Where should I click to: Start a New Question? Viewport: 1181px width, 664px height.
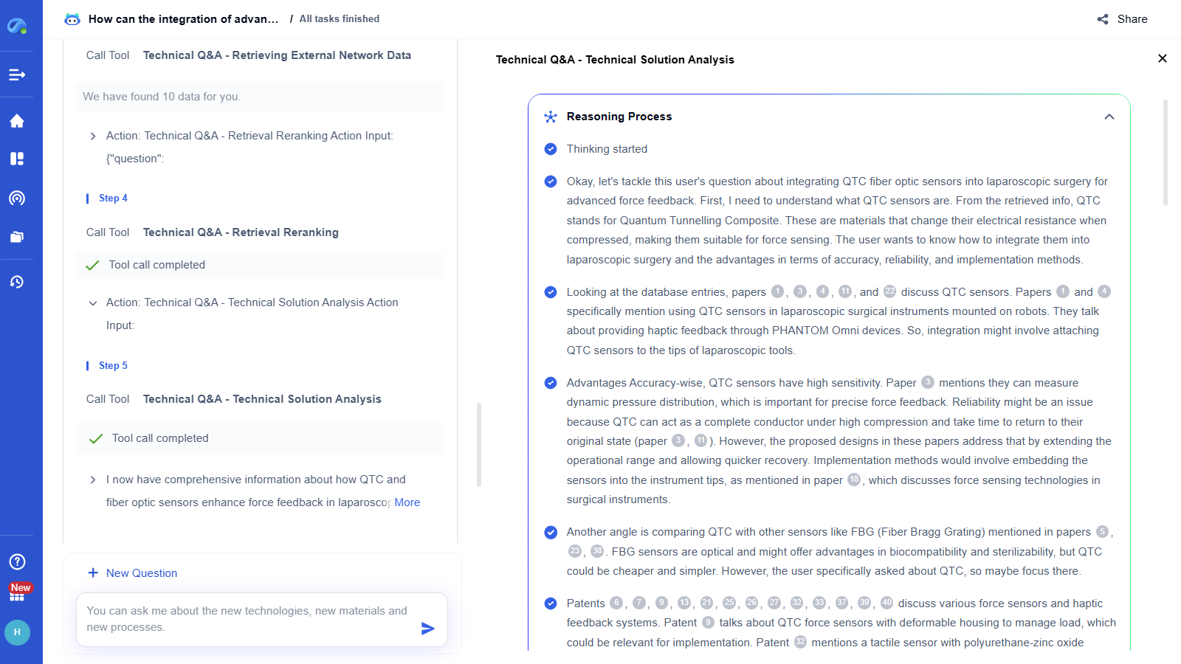coord(132,573)
